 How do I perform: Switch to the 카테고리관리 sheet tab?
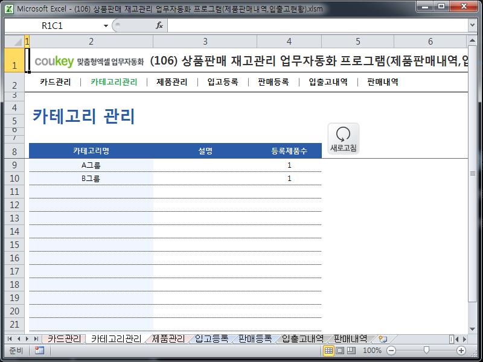pos(116,339)
